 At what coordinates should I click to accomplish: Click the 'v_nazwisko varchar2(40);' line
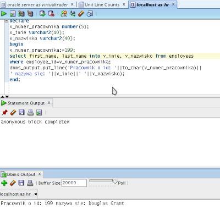(x=42, y=39)
